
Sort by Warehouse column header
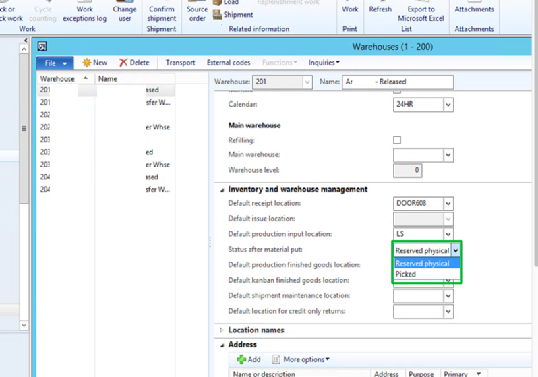pos(65,79)
